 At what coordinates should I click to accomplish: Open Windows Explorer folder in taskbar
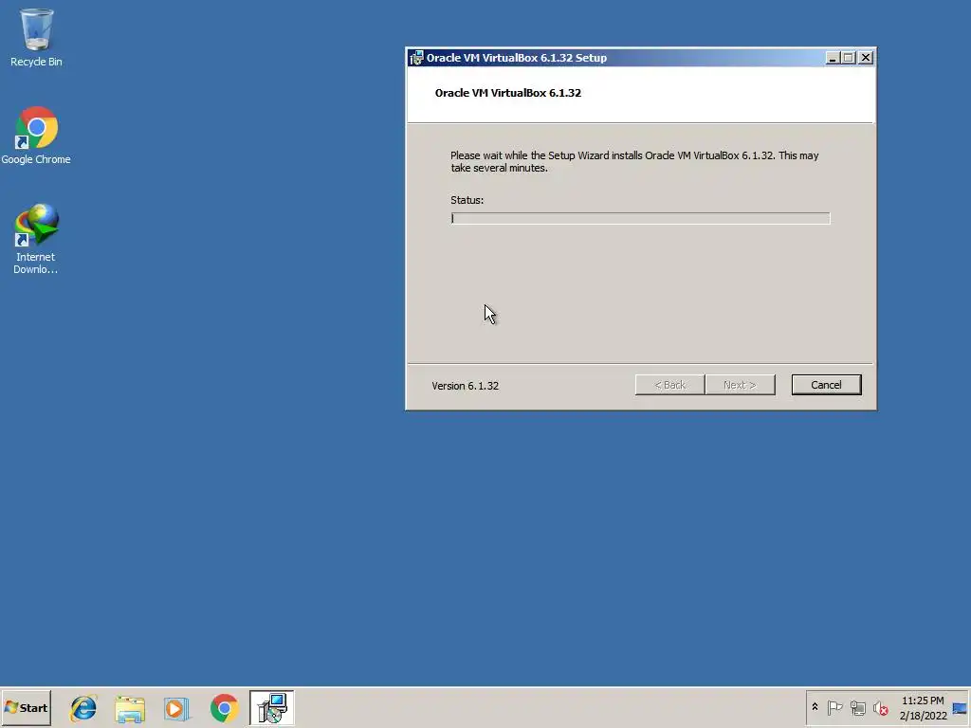tap(130, 708)
